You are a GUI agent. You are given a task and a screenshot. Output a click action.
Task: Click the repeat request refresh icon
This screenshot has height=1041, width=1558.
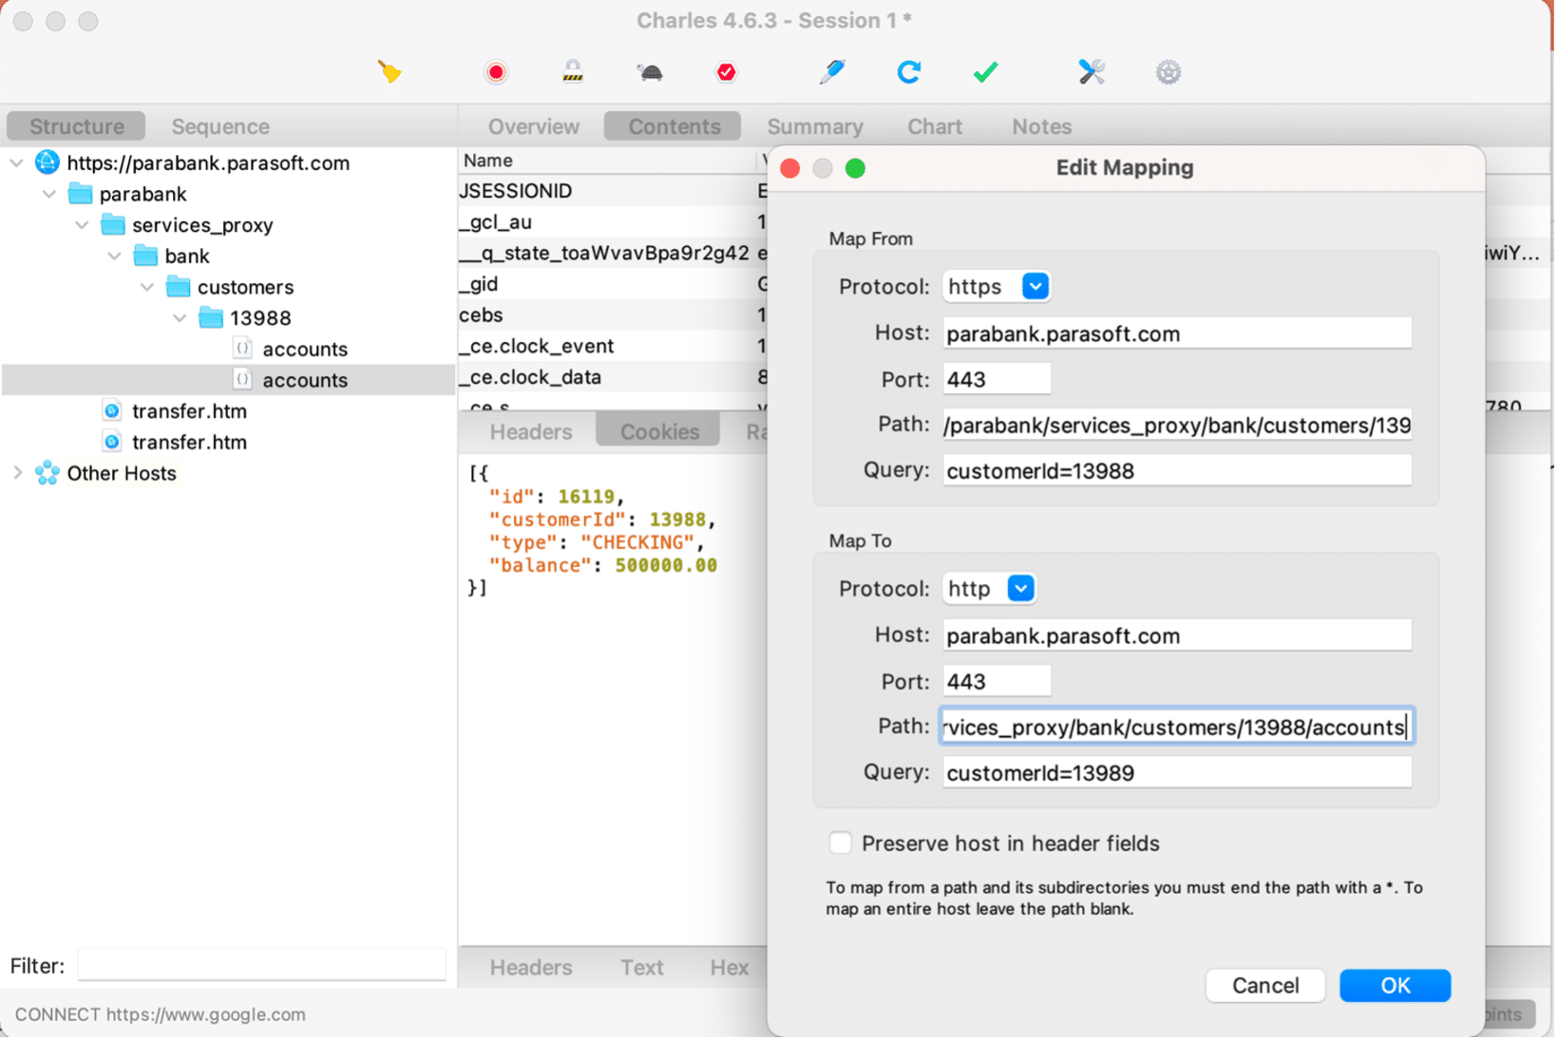point(909,72)
